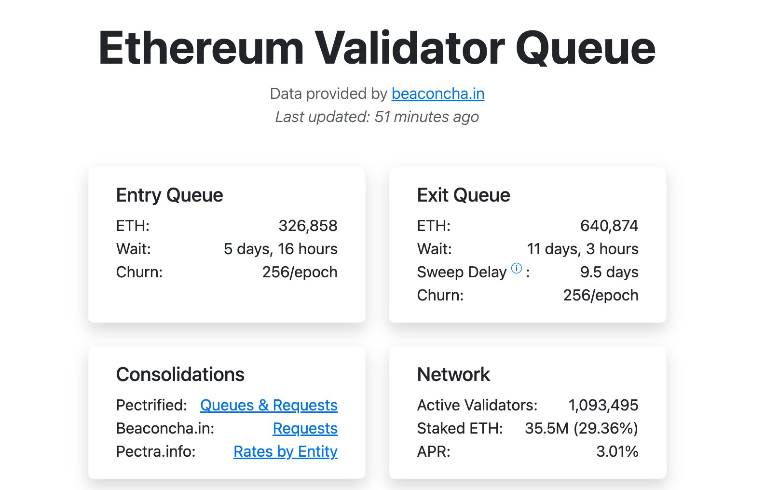Click the Network card title
Screen dimensions: 765x490
click(453, 375)
